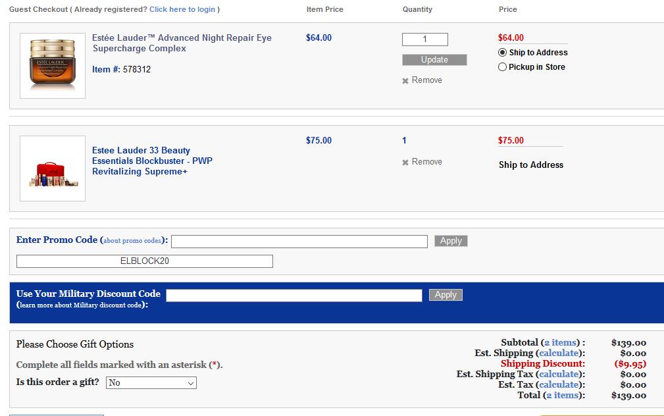Open the 'about promo codes' link
Screen dimensions: 664x416
[132, 241]
